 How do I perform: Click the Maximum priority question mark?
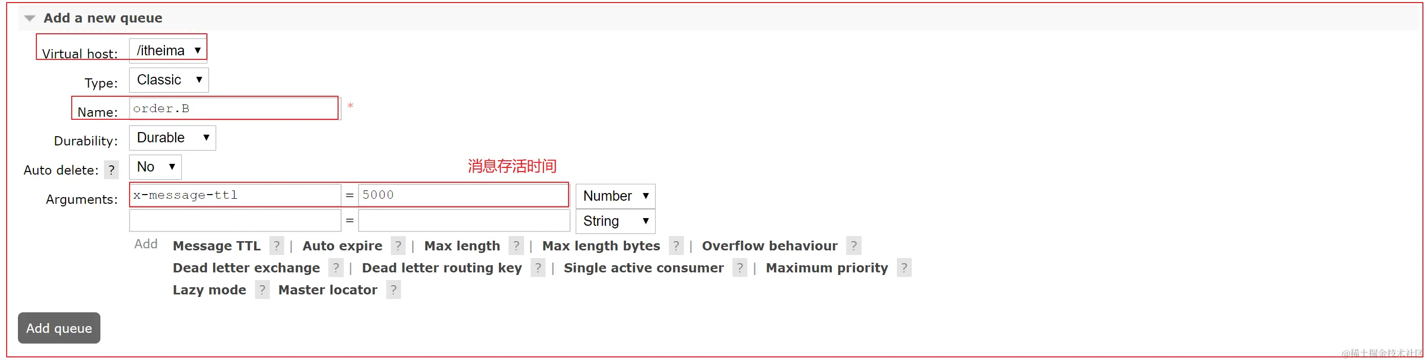point(904,268)
